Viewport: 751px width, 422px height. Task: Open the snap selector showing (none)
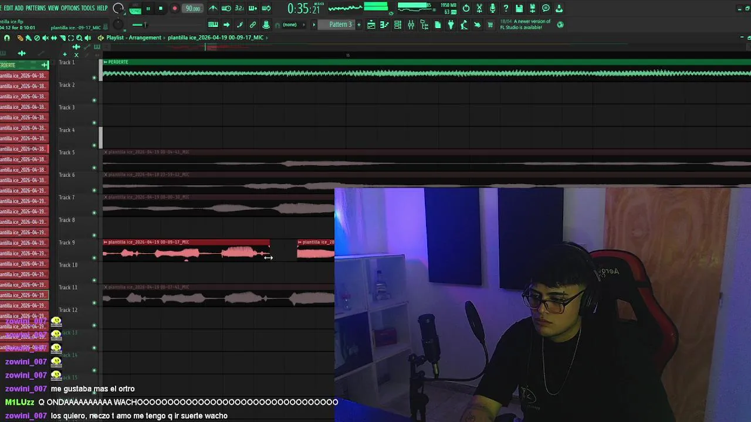coord(292,25)
